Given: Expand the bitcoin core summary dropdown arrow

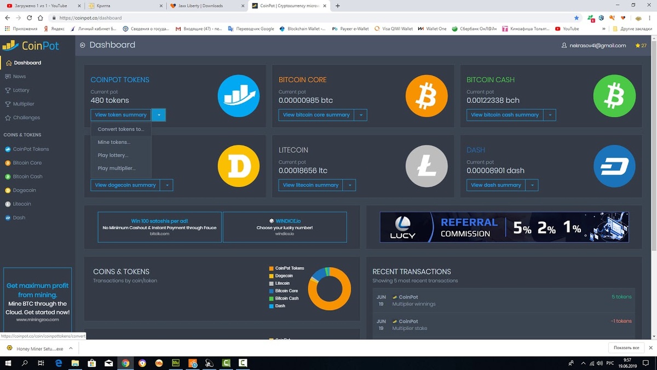Looking at the screenshot, I should tap(361, 115).
